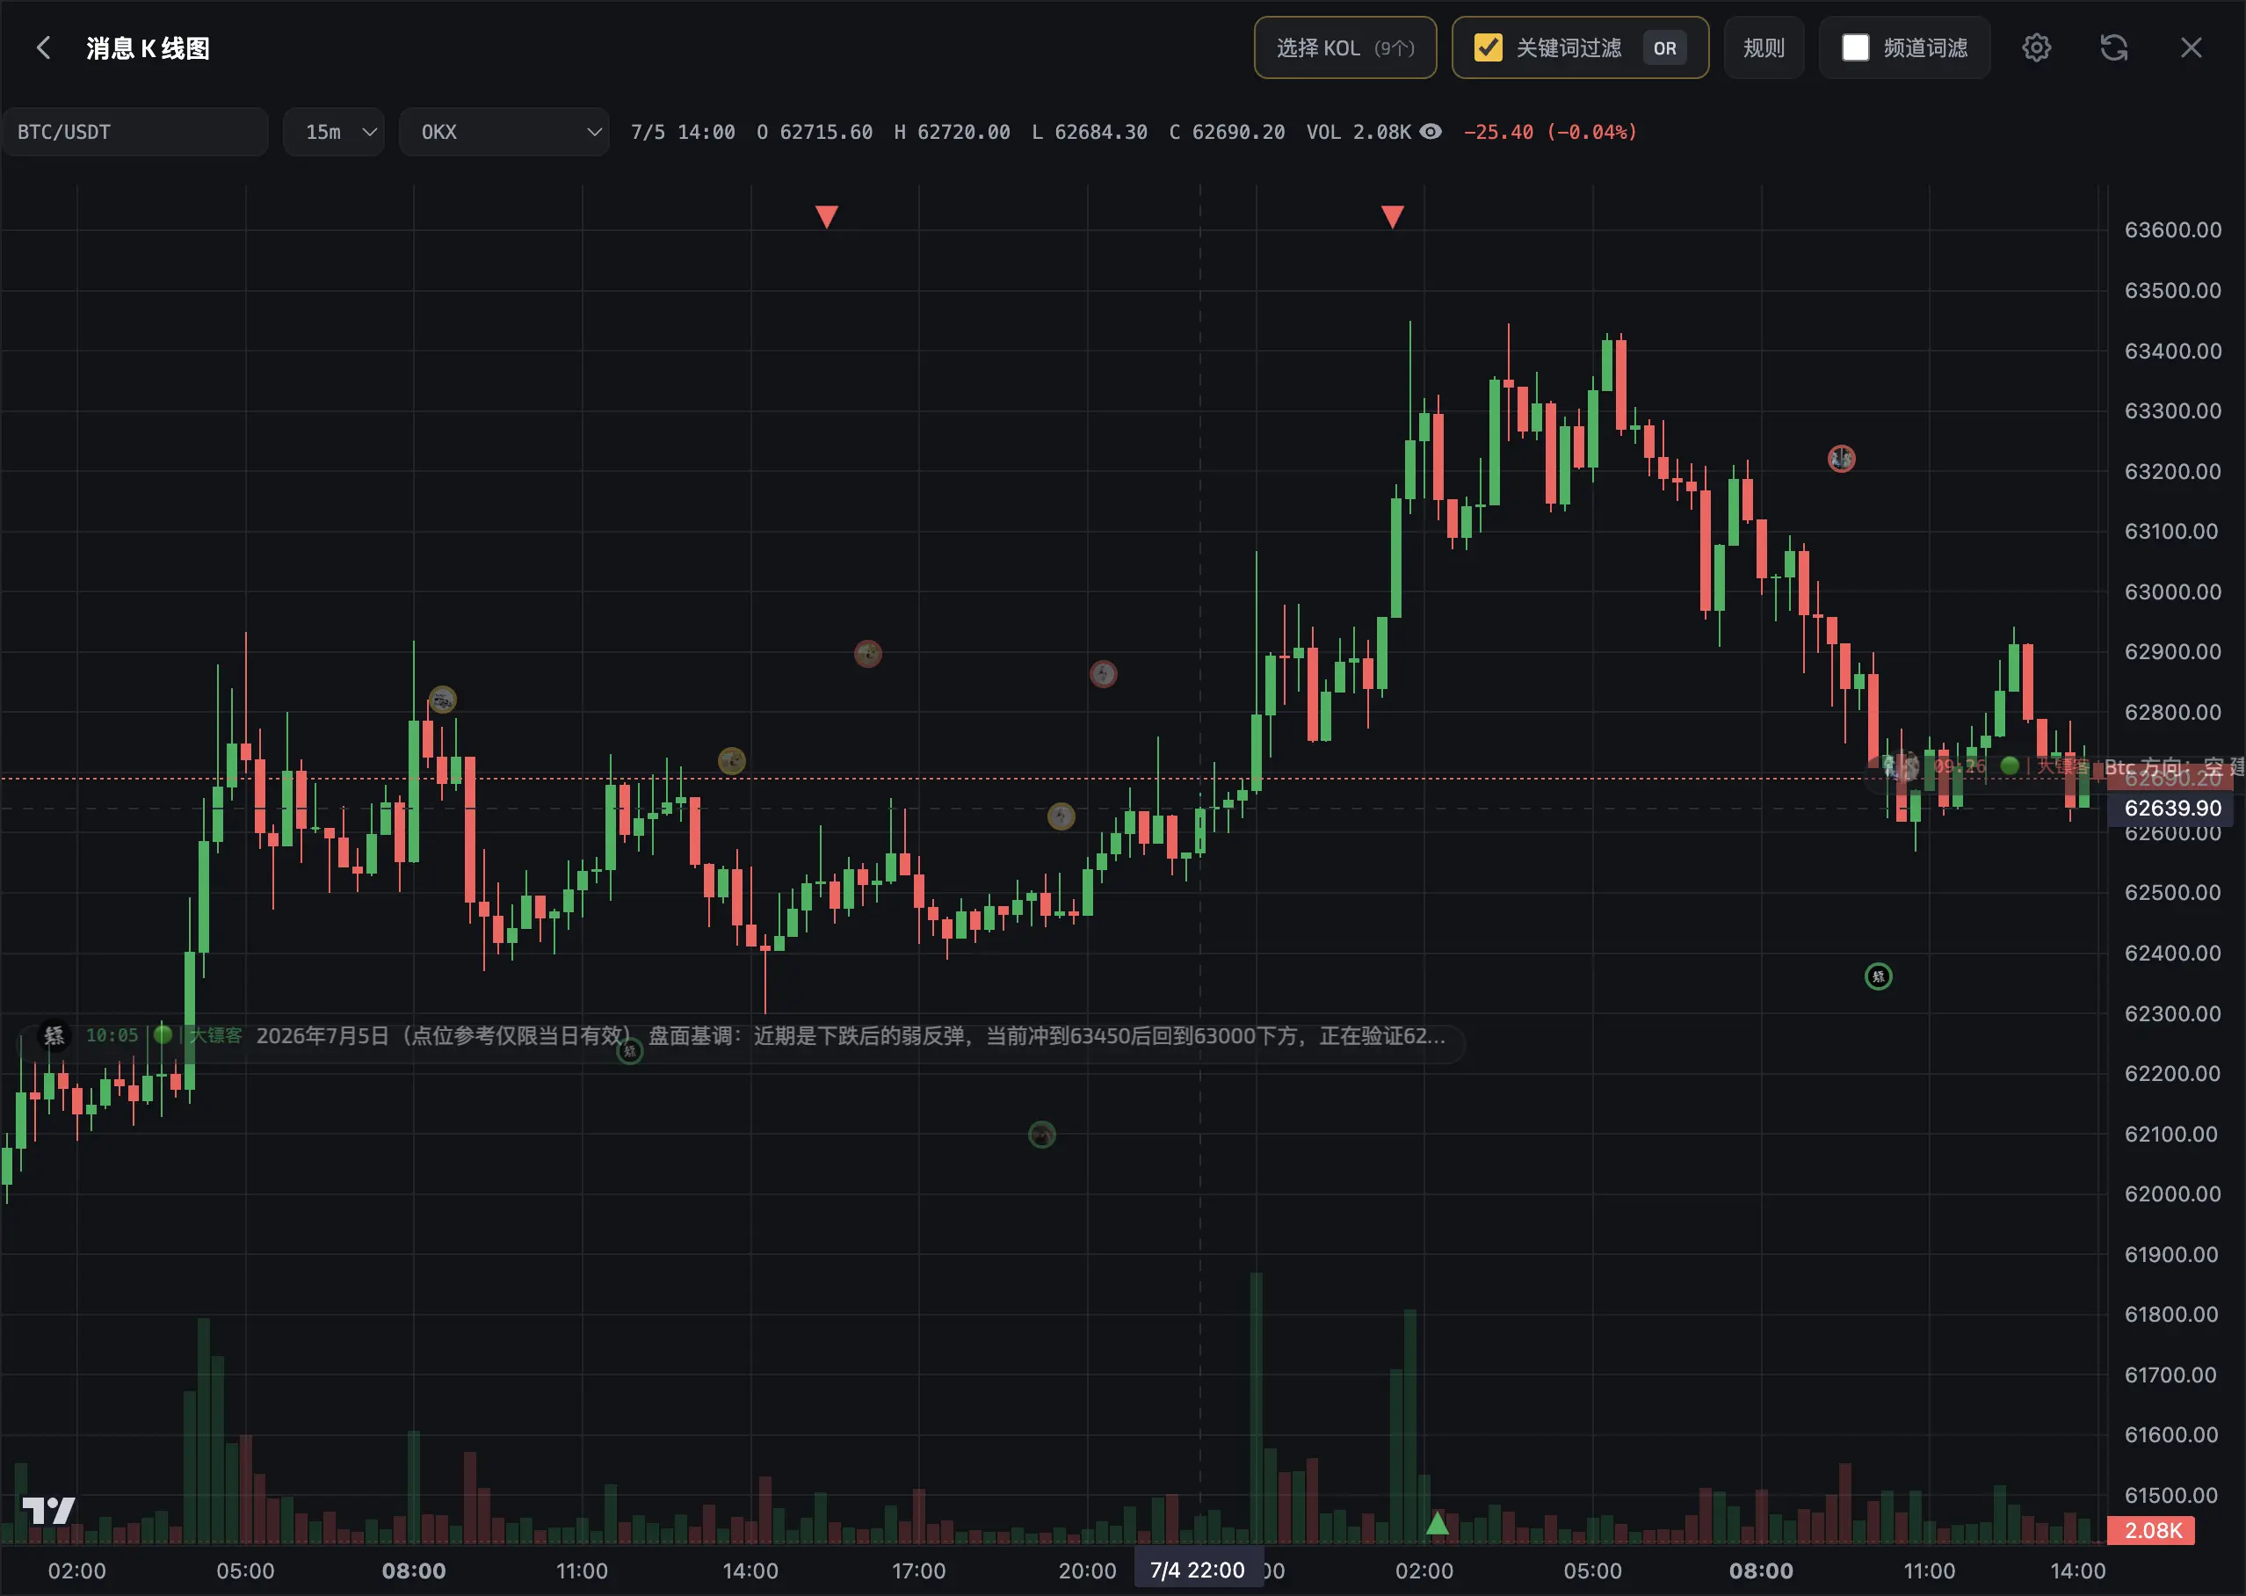Click the refresh icon in the top bar
The height and width of the screenshot is (1596, 2246).
click(x=2113, y=47)
